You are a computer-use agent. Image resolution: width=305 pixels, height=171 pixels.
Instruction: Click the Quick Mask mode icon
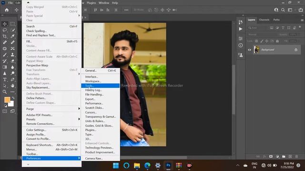click(5, 111)
